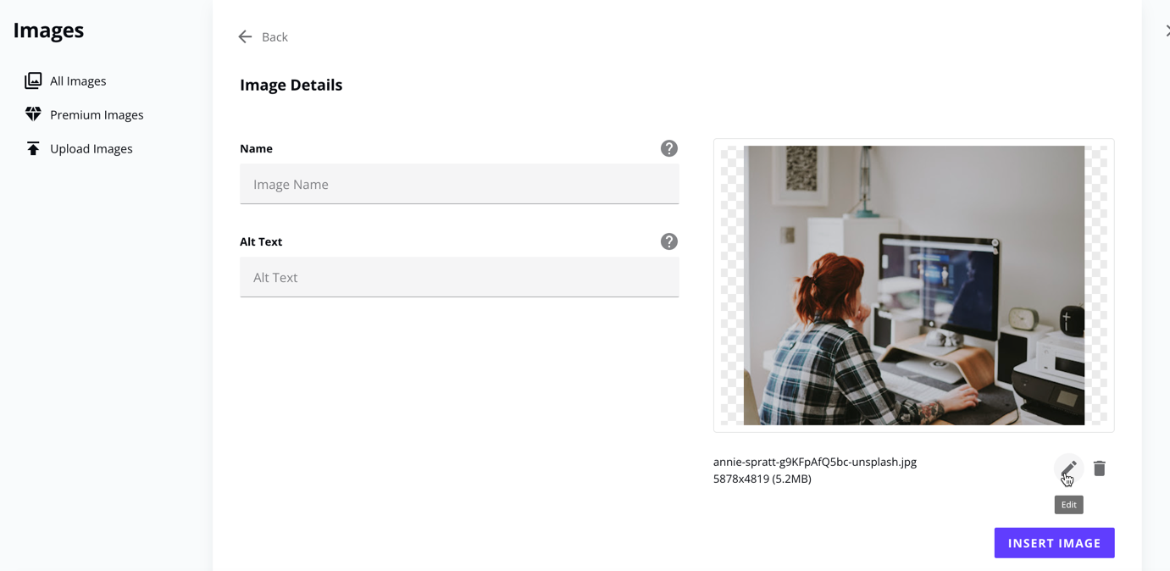This screenshot has width=1170, height=571.
Task: Click the Back link
Action: point(274,36)
